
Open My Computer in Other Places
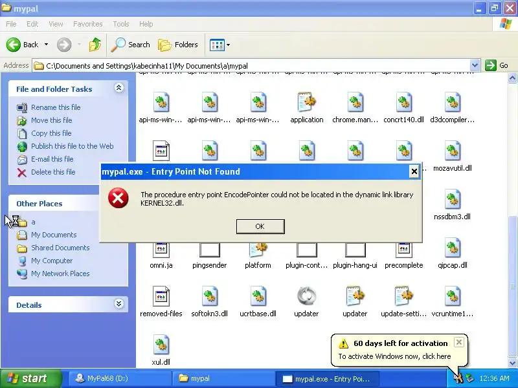52,261
